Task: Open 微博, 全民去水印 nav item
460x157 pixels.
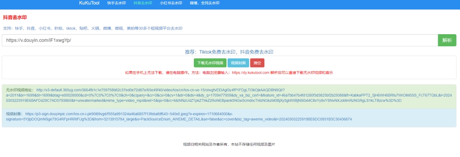Action: coord(205,3)
